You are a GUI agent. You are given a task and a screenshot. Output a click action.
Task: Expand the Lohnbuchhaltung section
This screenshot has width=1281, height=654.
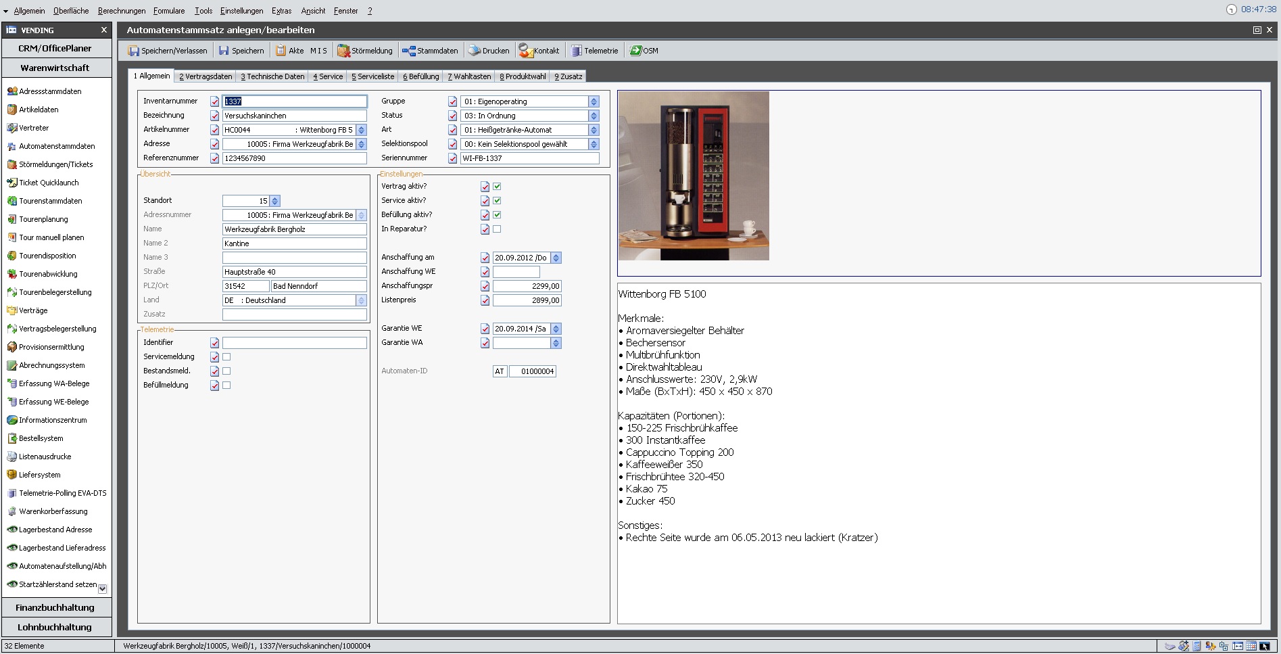click(x=56, y=628)
